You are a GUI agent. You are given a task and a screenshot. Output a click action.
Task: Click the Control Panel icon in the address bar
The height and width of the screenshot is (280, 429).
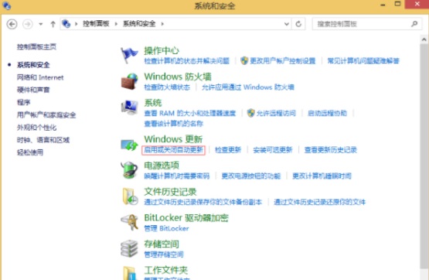(x=66, y=24)
